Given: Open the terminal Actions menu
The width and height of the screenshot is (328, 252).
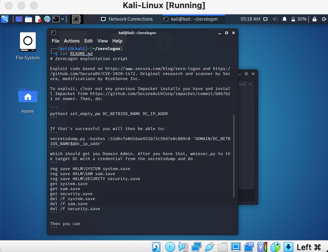Looking at the screenshot, I should point(72,41).
